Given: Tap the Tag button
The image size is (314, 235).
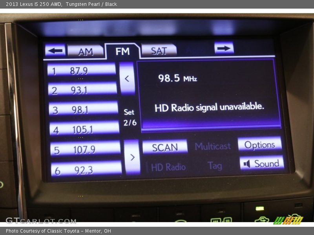Looking at the screenshot, I should coord(215,165).
